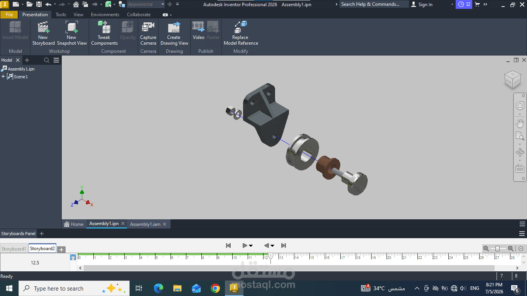Image resolution: width=527 pixels, height=296 pixels.
Task: Click the Look At tool in navigation bar
Action: point(520,168)
